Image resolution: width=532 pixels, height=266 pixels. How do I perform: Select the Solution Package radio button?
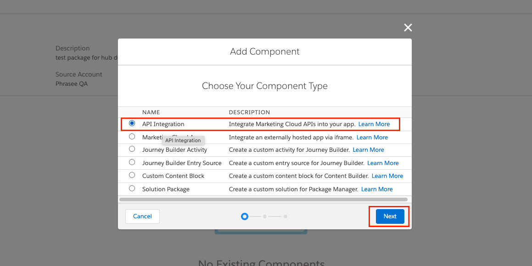(132, 188)
